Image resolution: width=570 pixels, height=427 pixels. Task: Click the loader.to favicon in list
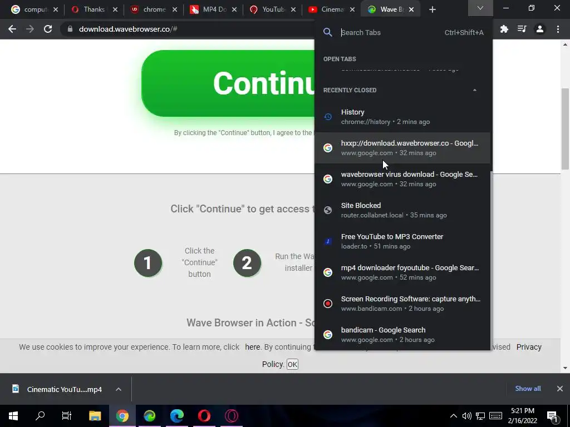(x=328, y=241)
